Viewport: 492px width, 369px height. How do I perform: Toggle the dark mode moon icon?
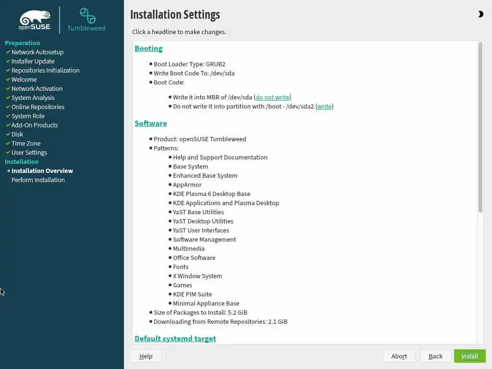[480, 14]
